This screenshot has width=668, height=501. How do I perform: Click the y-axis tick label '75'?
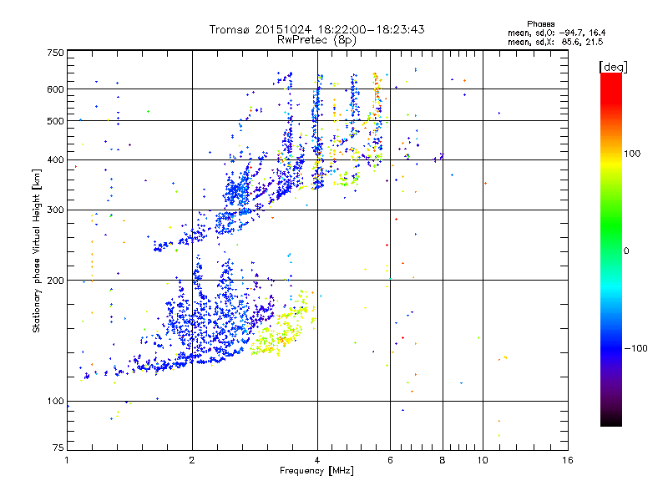point(58,448)
